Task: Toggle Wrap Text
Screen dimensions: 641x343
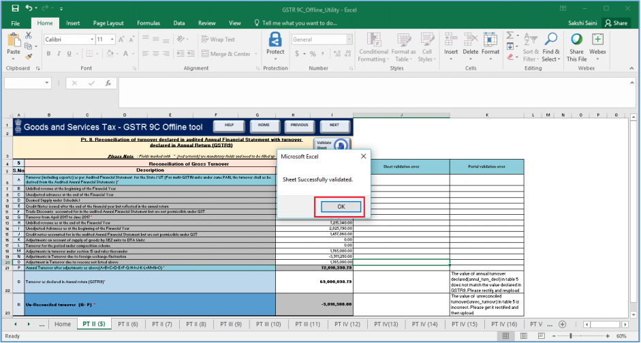Action: 218,40
